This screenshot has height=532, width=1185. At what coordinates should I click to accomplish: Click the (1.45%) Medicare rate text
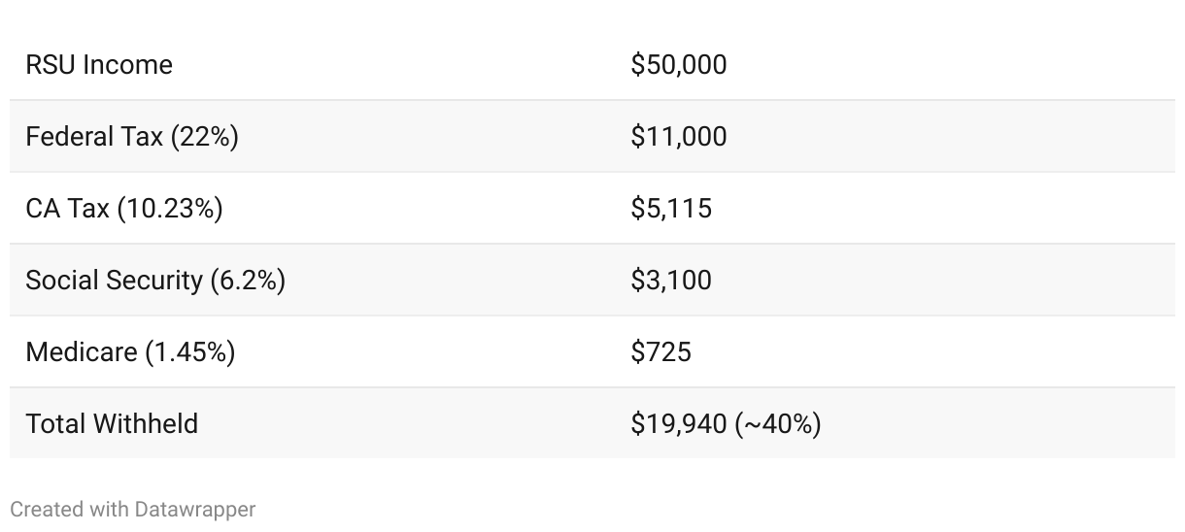190,351
